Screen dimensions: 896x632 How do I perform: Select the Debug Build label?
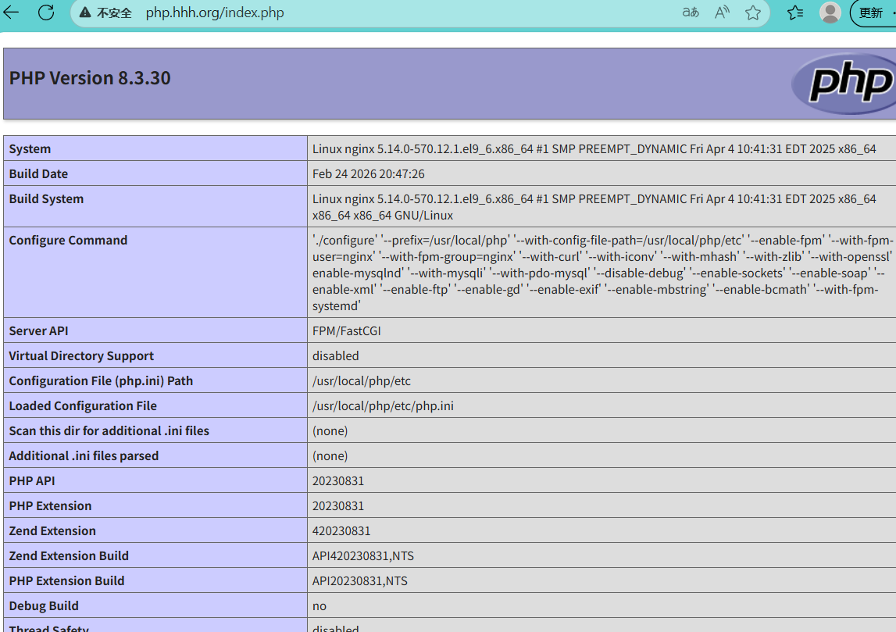[44, 606]
